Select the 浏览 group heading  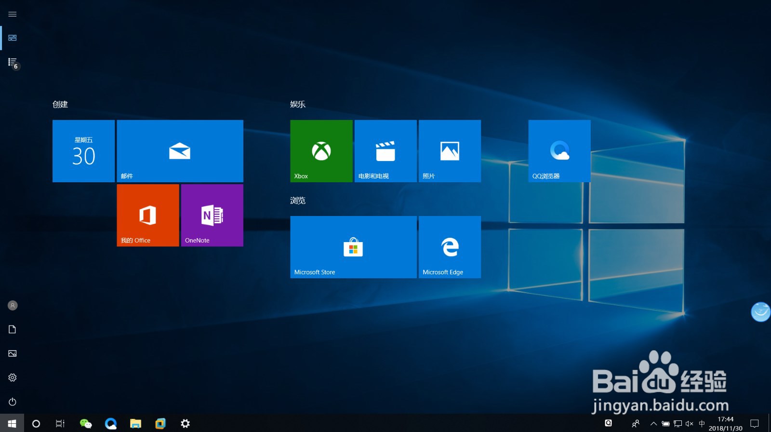point(298,200)
